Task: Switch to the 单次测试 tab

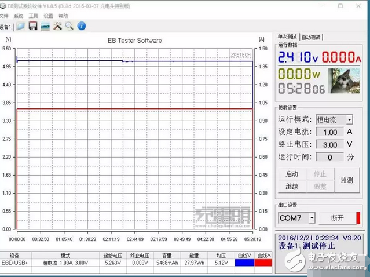Action: (287, 37)
